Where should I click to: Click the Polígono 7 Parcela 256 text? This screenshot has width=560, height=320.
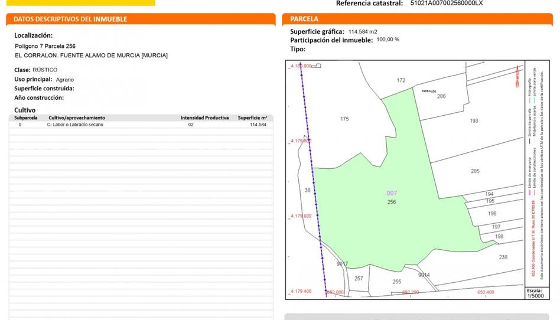point(45,46)
